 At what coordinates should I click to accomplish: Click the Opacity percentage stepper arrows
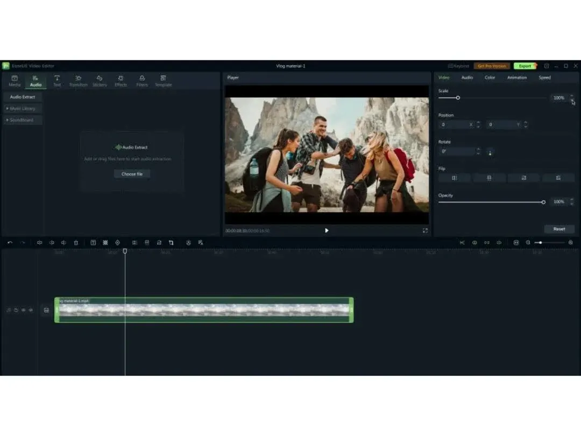pyautogui.click(x=571, y=202)
